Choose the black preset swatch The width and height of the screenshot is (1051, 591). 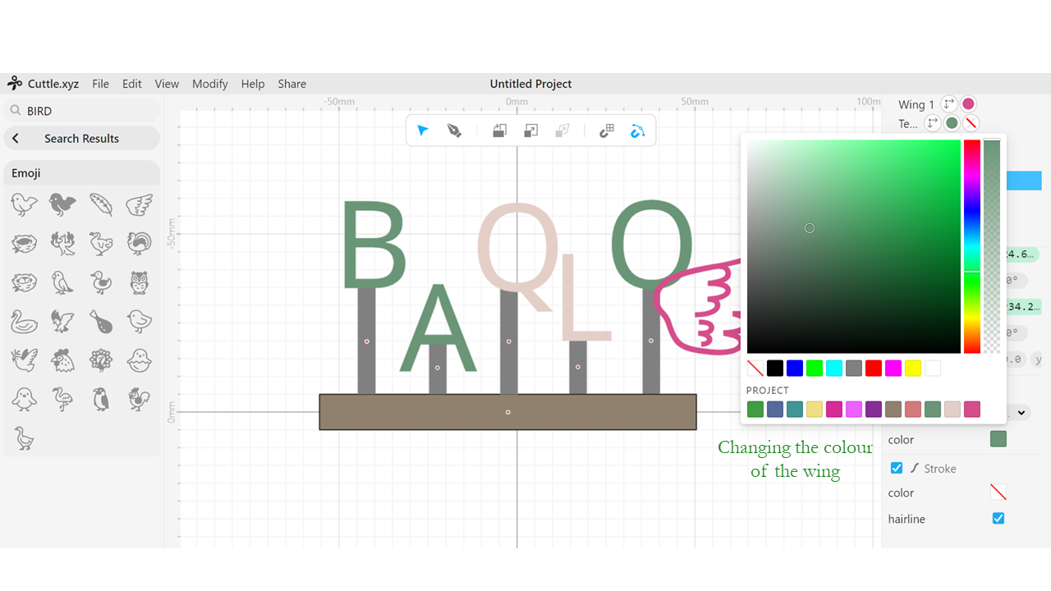point(775,369)
